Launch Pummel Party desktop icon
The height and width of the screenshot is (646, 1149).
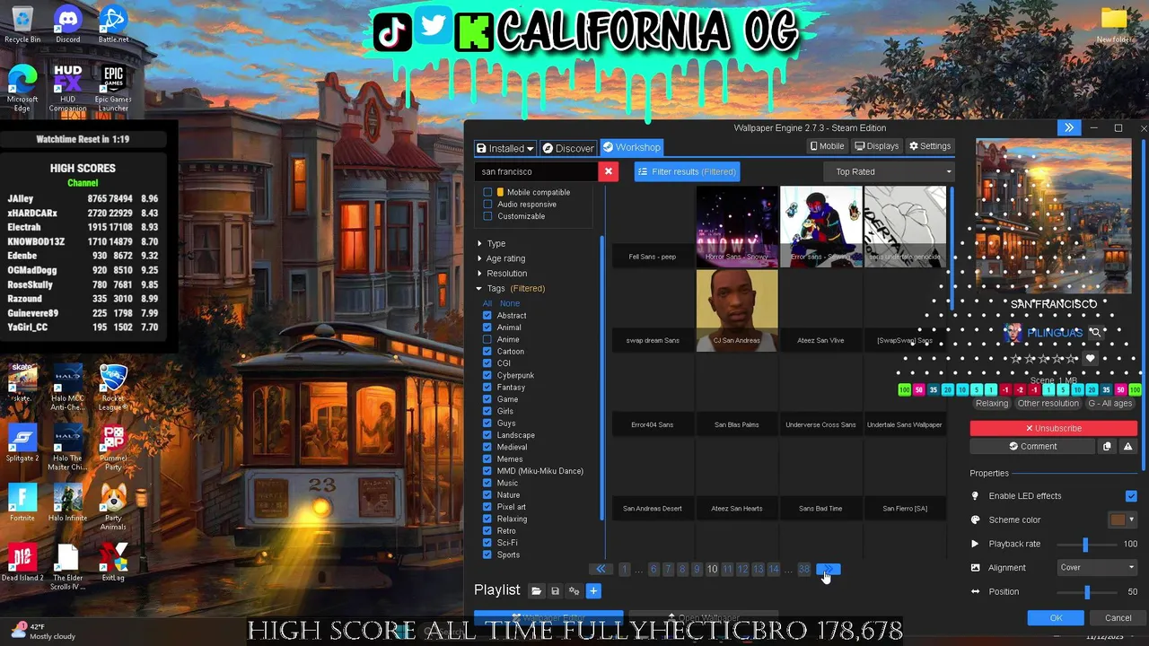(113, 447)
